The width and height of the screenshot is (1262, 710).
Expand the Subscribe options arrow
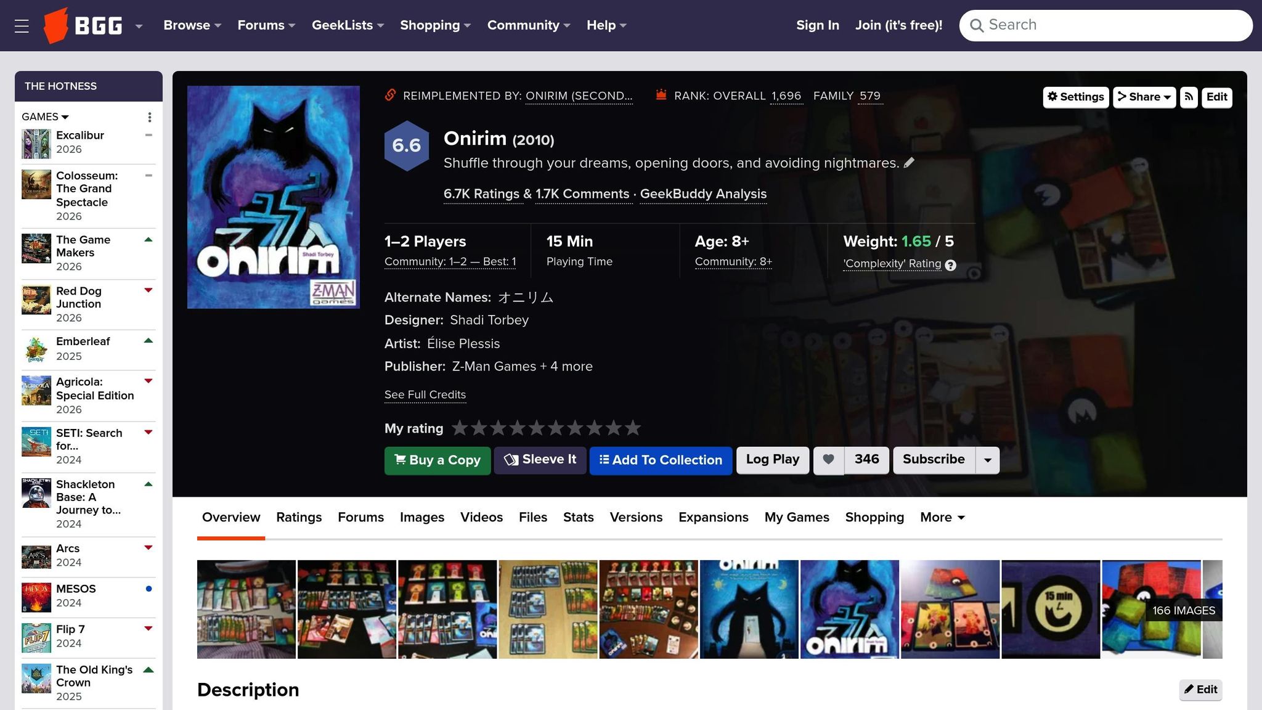pos(987,460)
